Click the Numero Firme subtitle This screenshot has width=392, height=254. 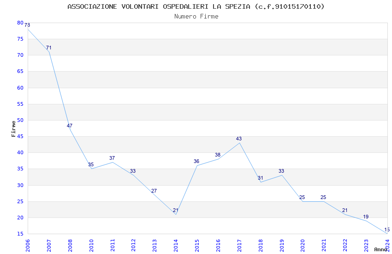click(x=196, y=16)
